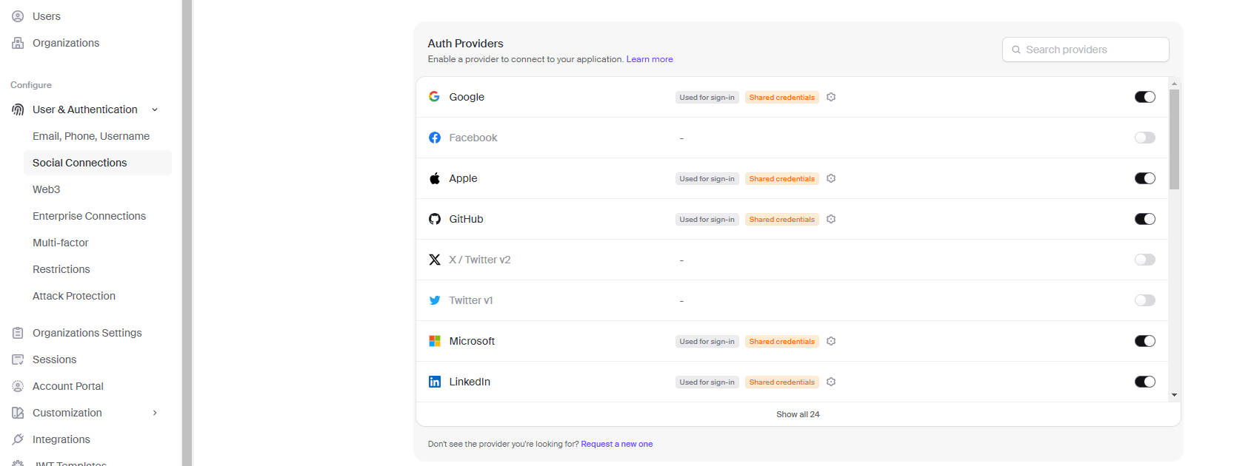Open the Integrations page

click(61, 439)
